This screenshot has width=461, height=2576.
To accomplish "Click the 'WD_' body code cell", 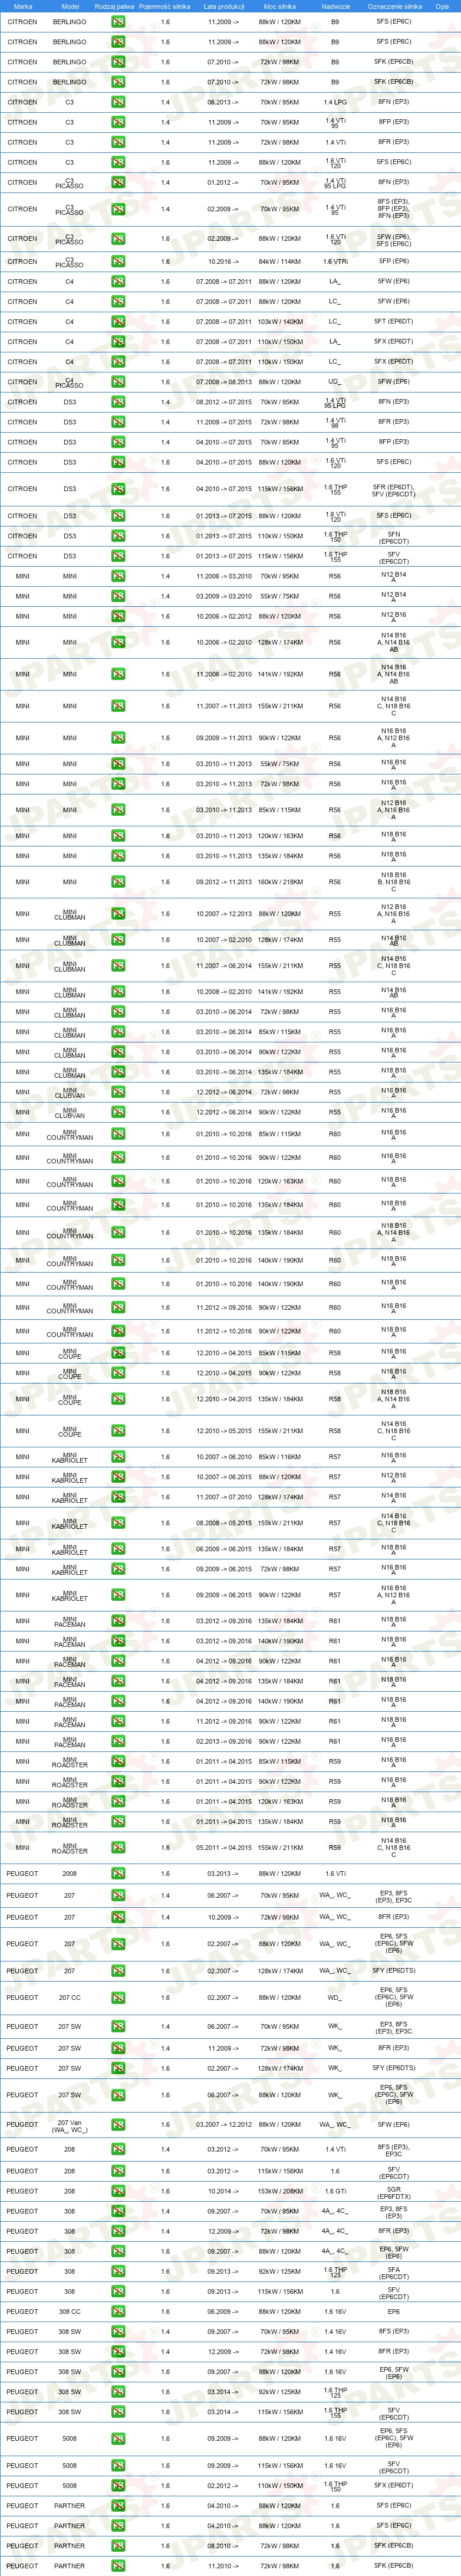I will [335, 1998].
